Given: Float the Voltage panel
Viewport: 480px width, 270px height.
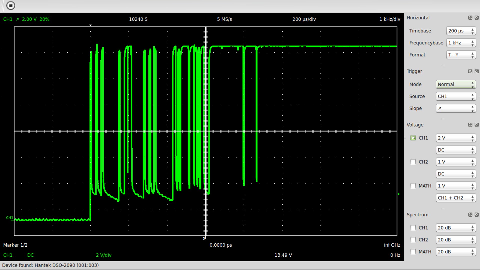Looking at the screenshot, I should click(470, 125).
